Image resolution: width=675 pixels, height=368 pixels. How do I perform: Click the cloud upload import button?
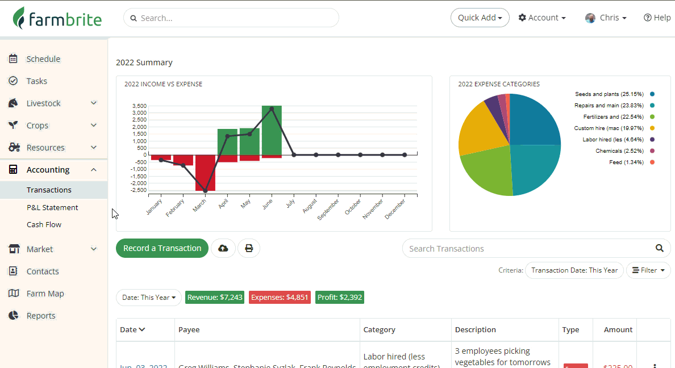coord(223,248)
